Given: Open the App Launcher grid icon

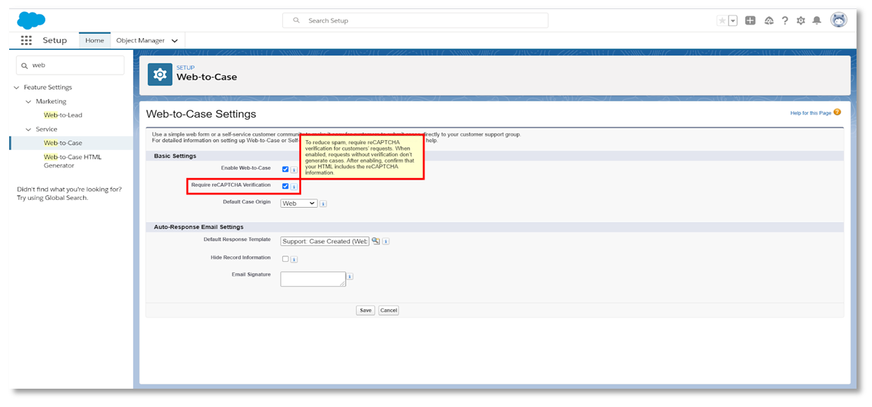Looking at the screenshot, I should [27, 41].
